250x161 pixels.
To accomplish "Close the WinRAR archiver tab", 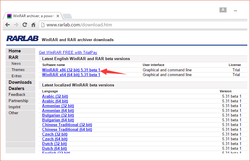I will pos(58,16).
